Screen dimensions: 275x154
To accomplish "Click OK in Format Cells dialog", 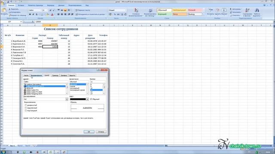I will click(x=89, y=132).
